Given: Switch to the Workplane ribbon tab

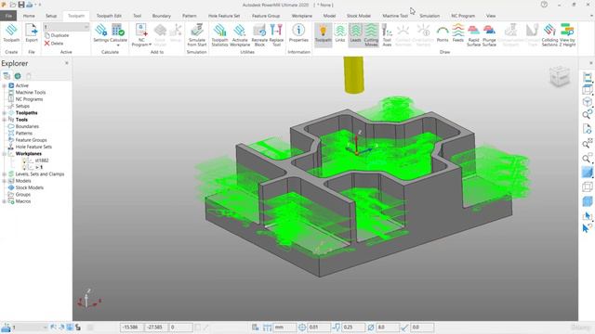Looking at the screenshot, I should [301, 16].
